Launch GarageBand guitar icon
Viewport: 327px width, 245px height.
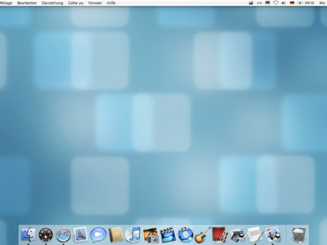[x=202, y=235]
